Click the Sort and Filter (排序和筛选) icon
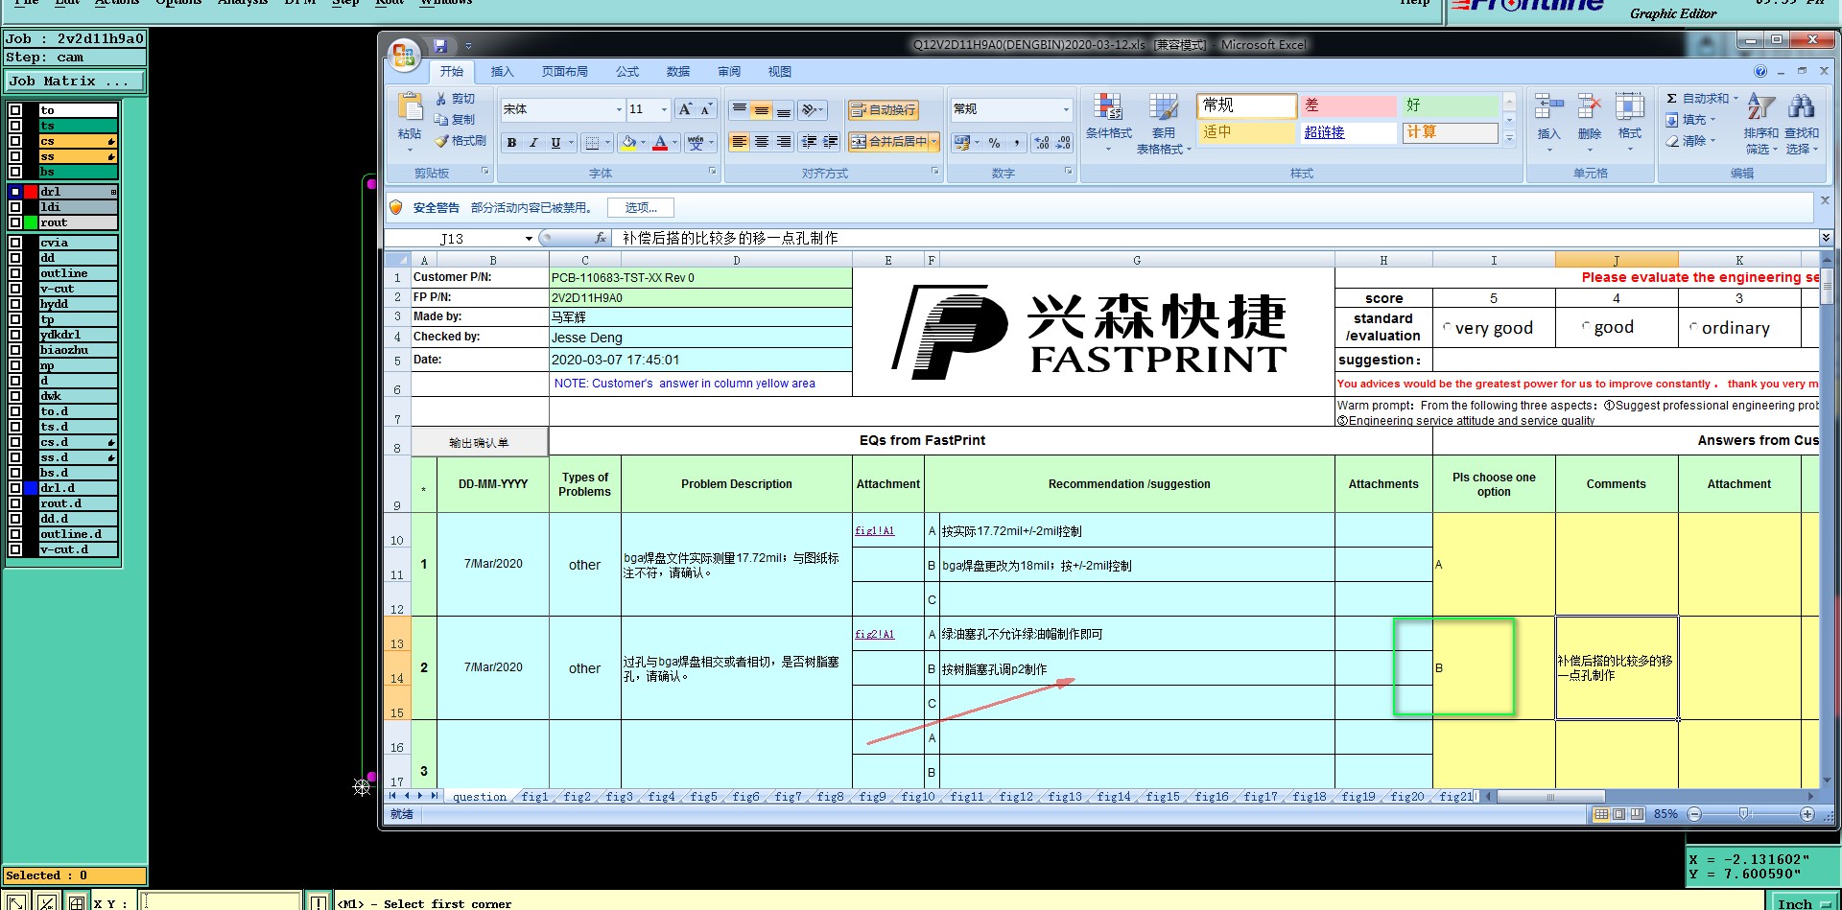Screen dimensions: 1842x910 pyautogui.click(x=1761, y=107)
